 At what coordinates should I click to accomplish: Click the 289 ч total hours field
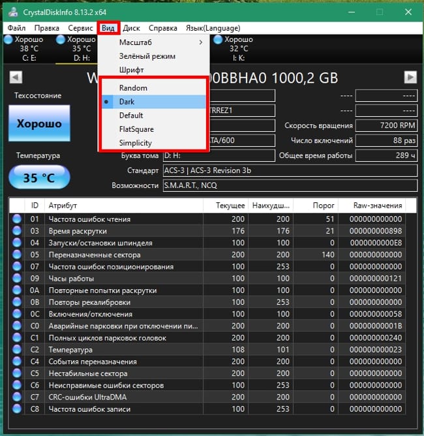pos(386,155)
